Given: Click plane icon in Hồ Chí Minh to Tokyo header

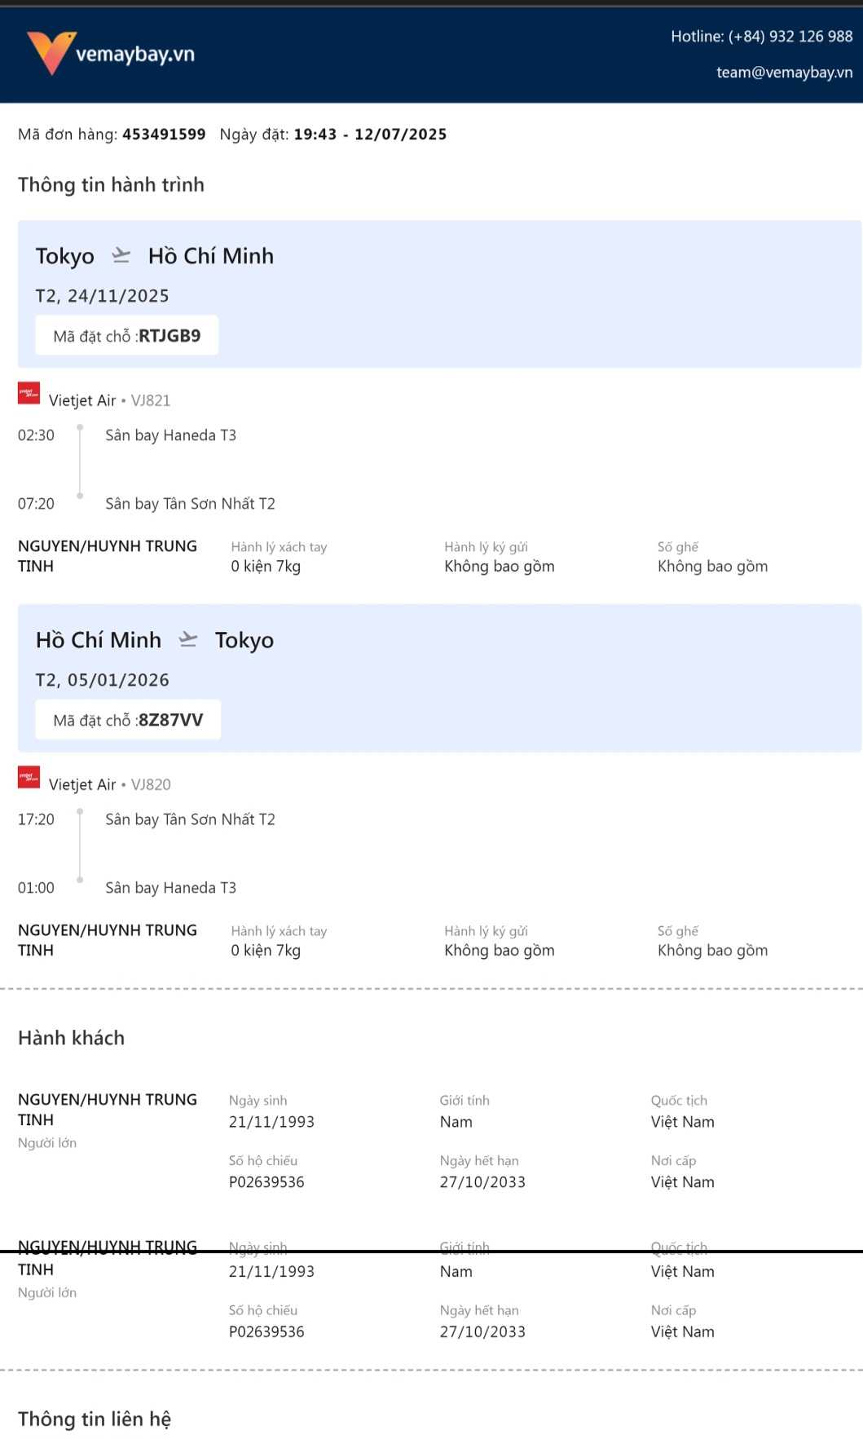Looking at the screenshot, I should (x=188, y=639).
